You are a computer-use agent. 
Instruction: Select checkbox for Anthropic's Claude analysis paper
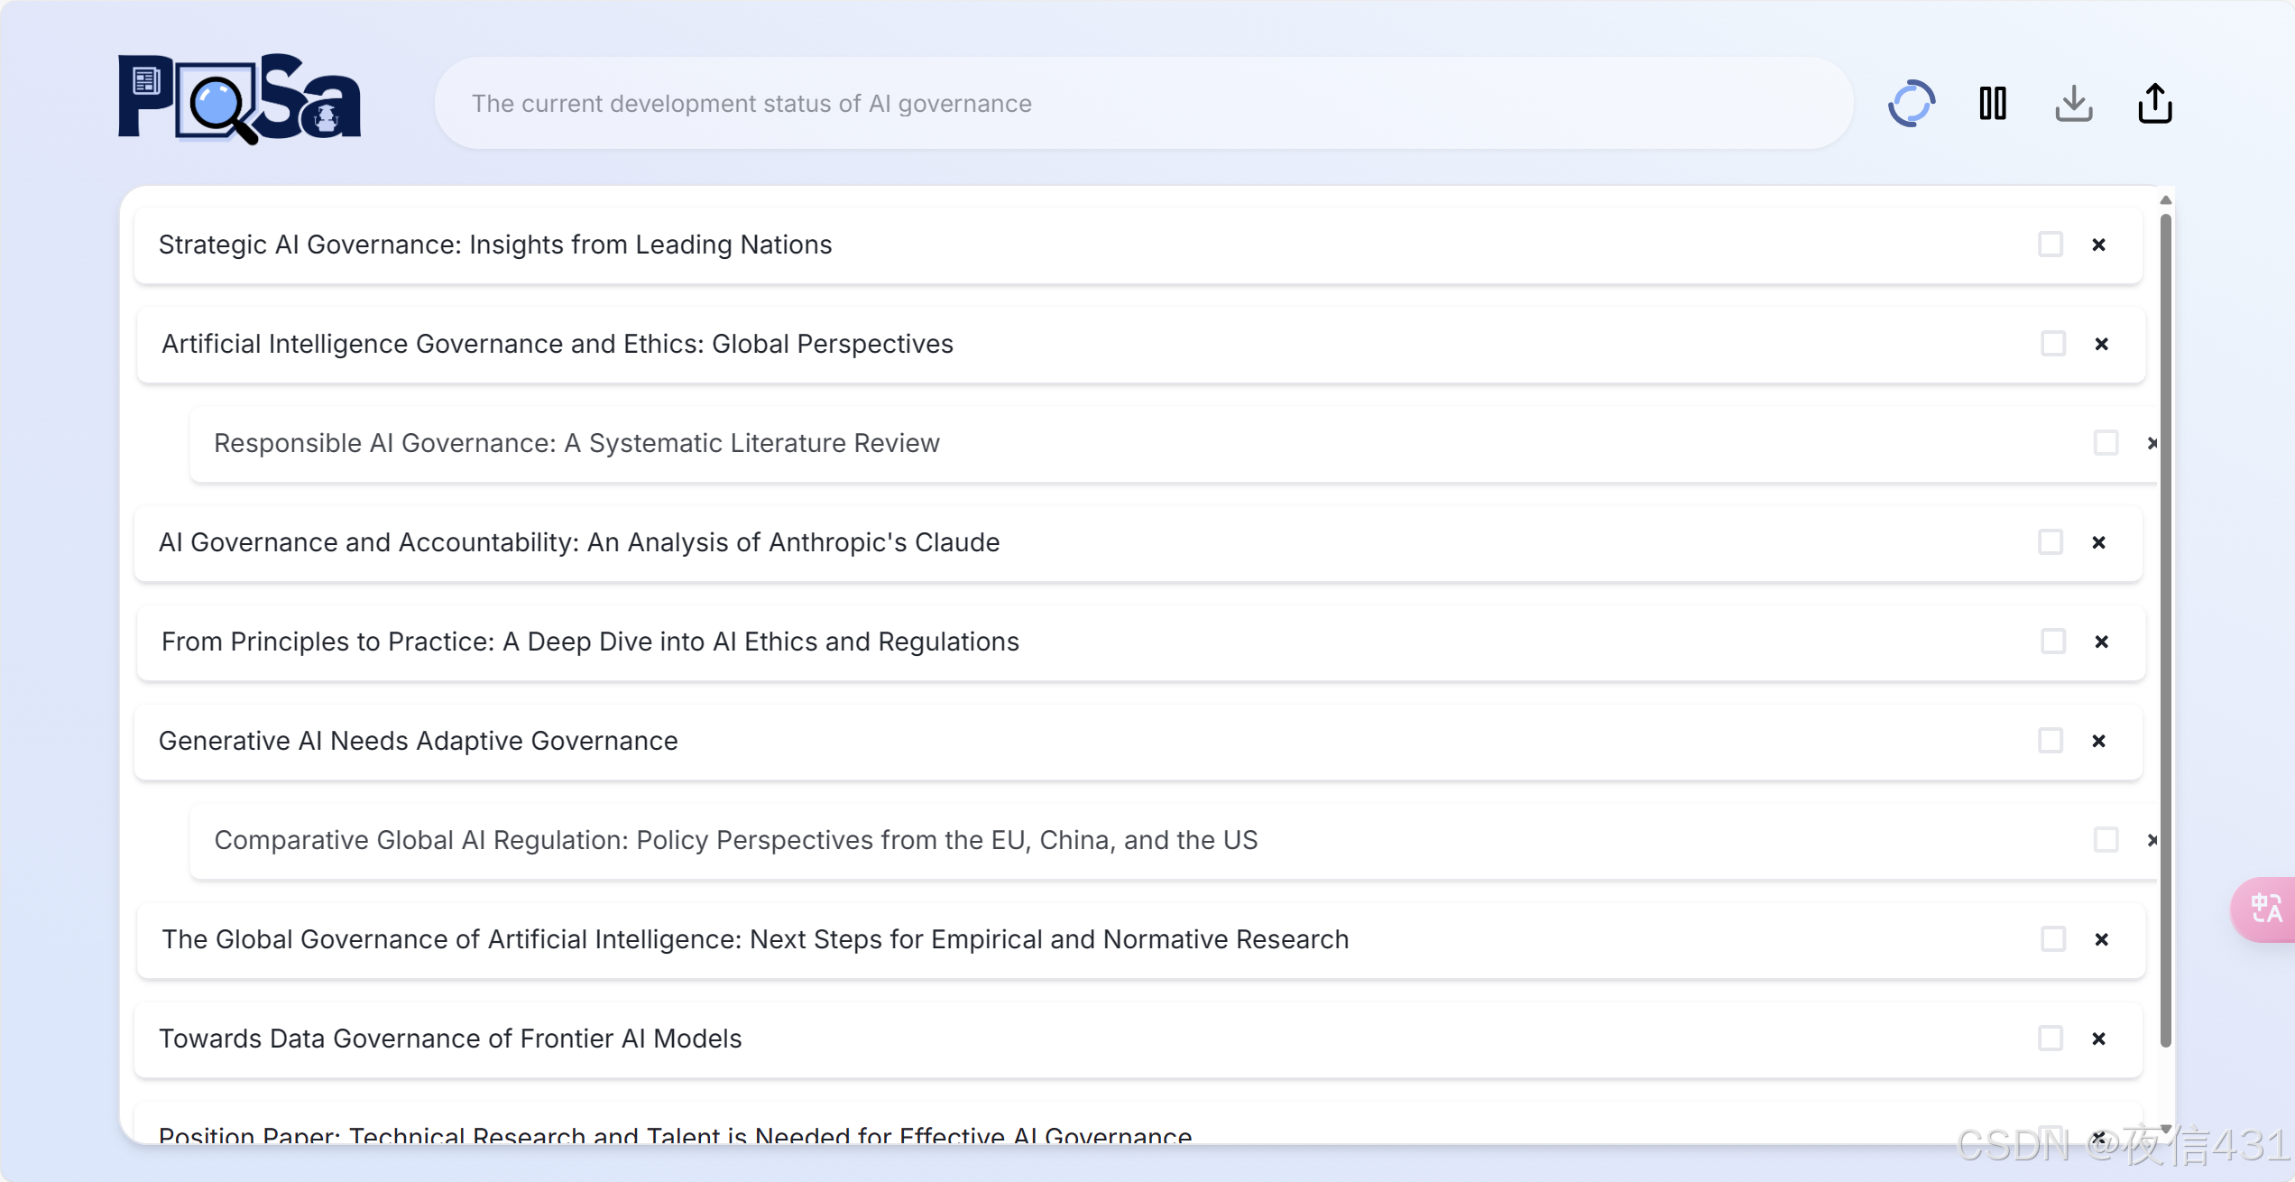click(x=2051, y=542)
